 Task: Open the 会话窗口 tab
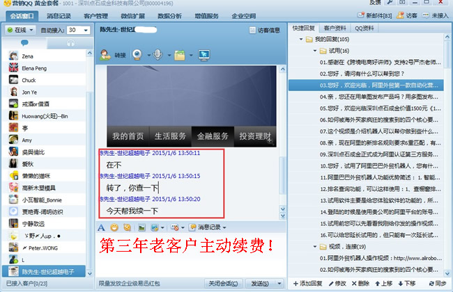point(22,16)
